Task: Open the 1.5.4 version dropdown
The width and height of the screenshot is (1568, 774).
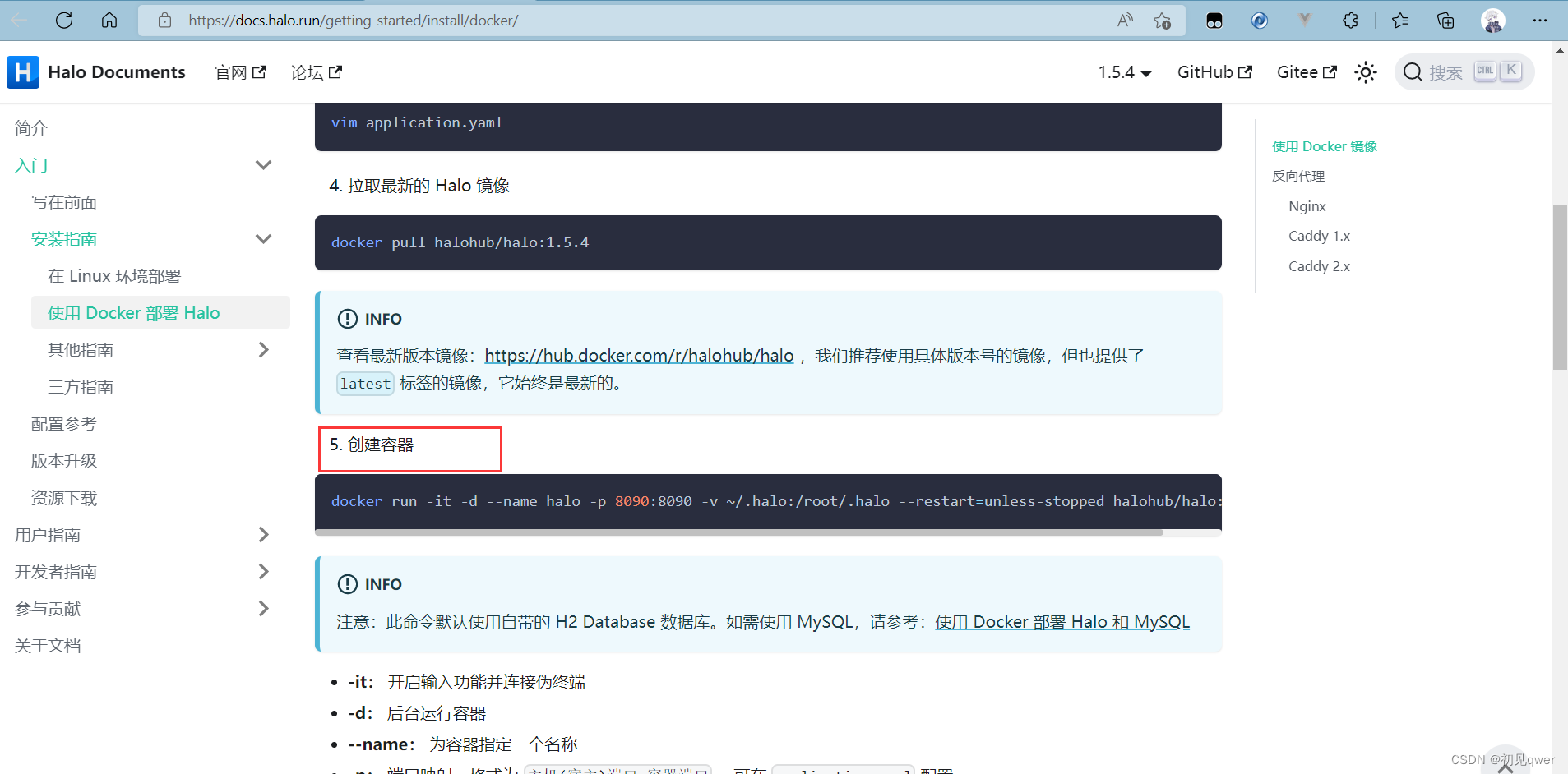Action: tap(1125, 72)
